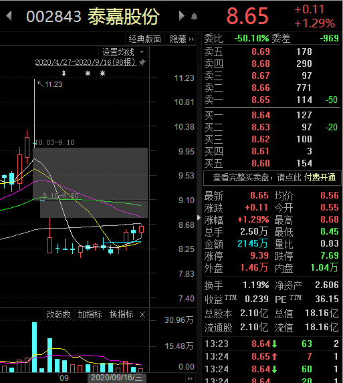Click date range 2020/4/27-2020/9/16 link
This screenshot has width=343, height=383.
86,62
